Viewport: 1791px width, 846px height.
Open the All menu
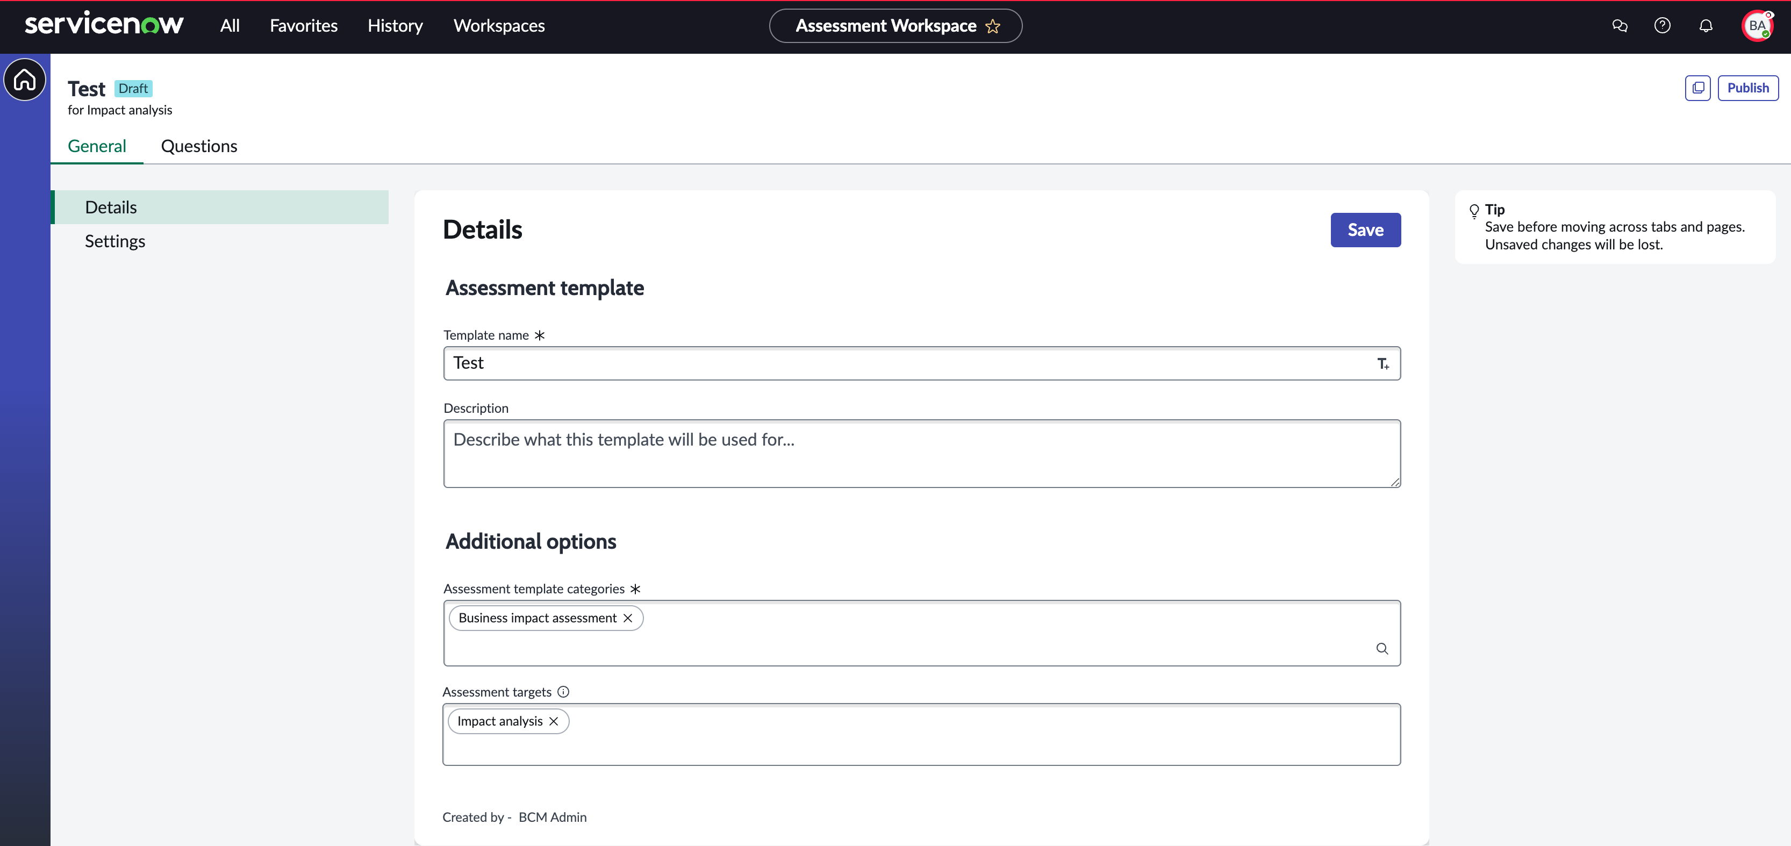click(230, 26)
